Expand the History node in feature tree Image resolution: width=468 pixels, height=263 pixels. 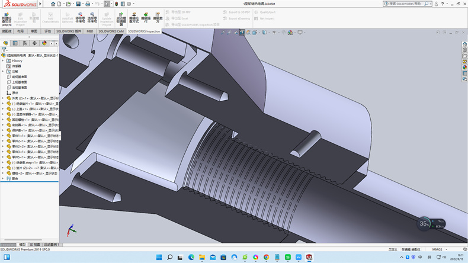(x=3, y=61)
